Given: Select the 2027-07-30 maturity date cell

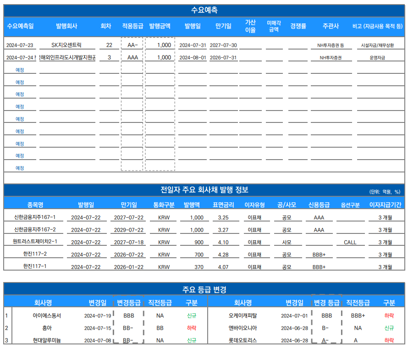Looking at the screenshot, I should 223,45.
